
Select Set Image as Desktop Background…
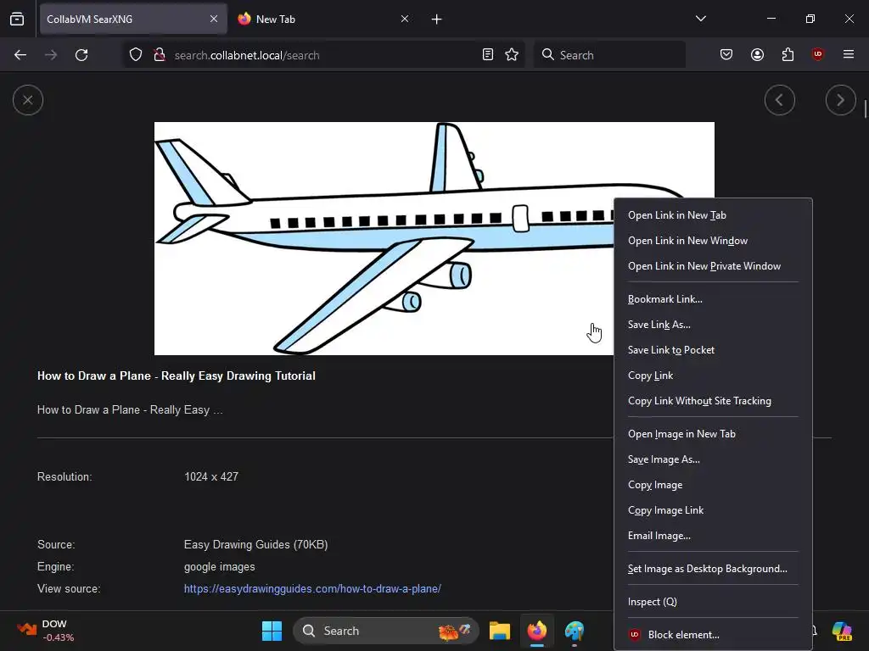[713, 569]
